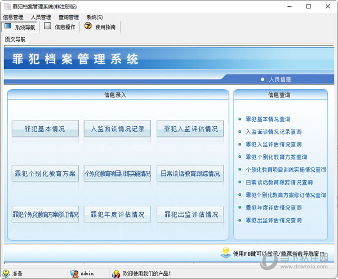Select the 图文导航 tab
This screenshot has width=338, height=279.
pyautogui.click(x=15, y=39)
